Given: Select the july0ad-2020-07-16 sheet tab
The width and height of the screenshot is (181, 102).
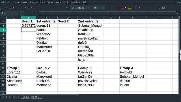Looking at the screenshot, I should (31, 97).
